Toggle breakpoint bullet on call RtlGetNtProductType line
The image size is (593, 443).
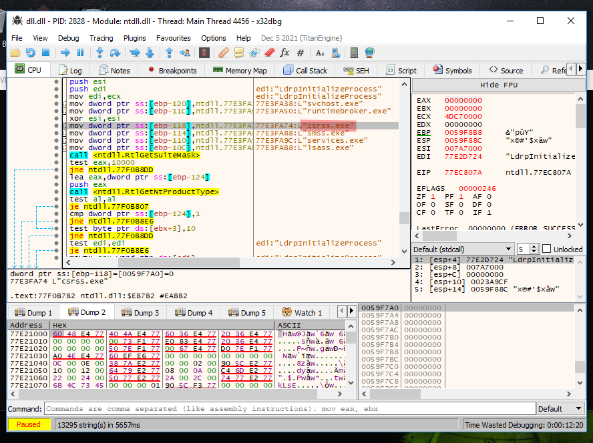click(x=57, y=191)
